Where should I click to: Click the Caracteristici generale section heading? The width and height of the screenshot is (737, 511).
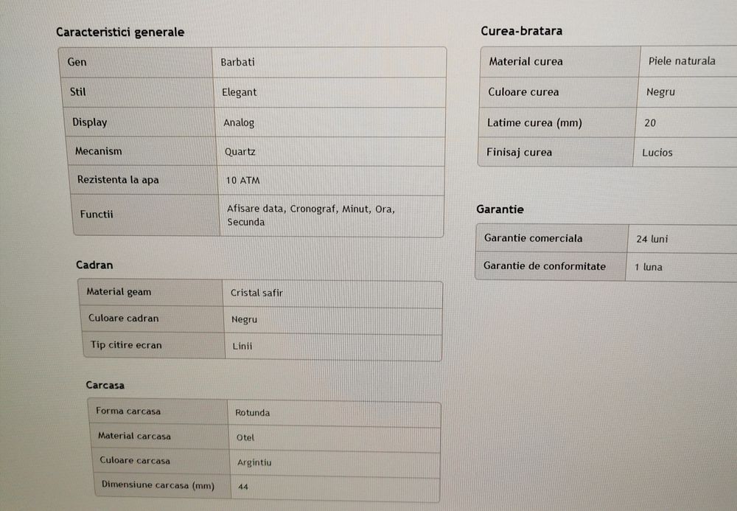coord(120,32)
